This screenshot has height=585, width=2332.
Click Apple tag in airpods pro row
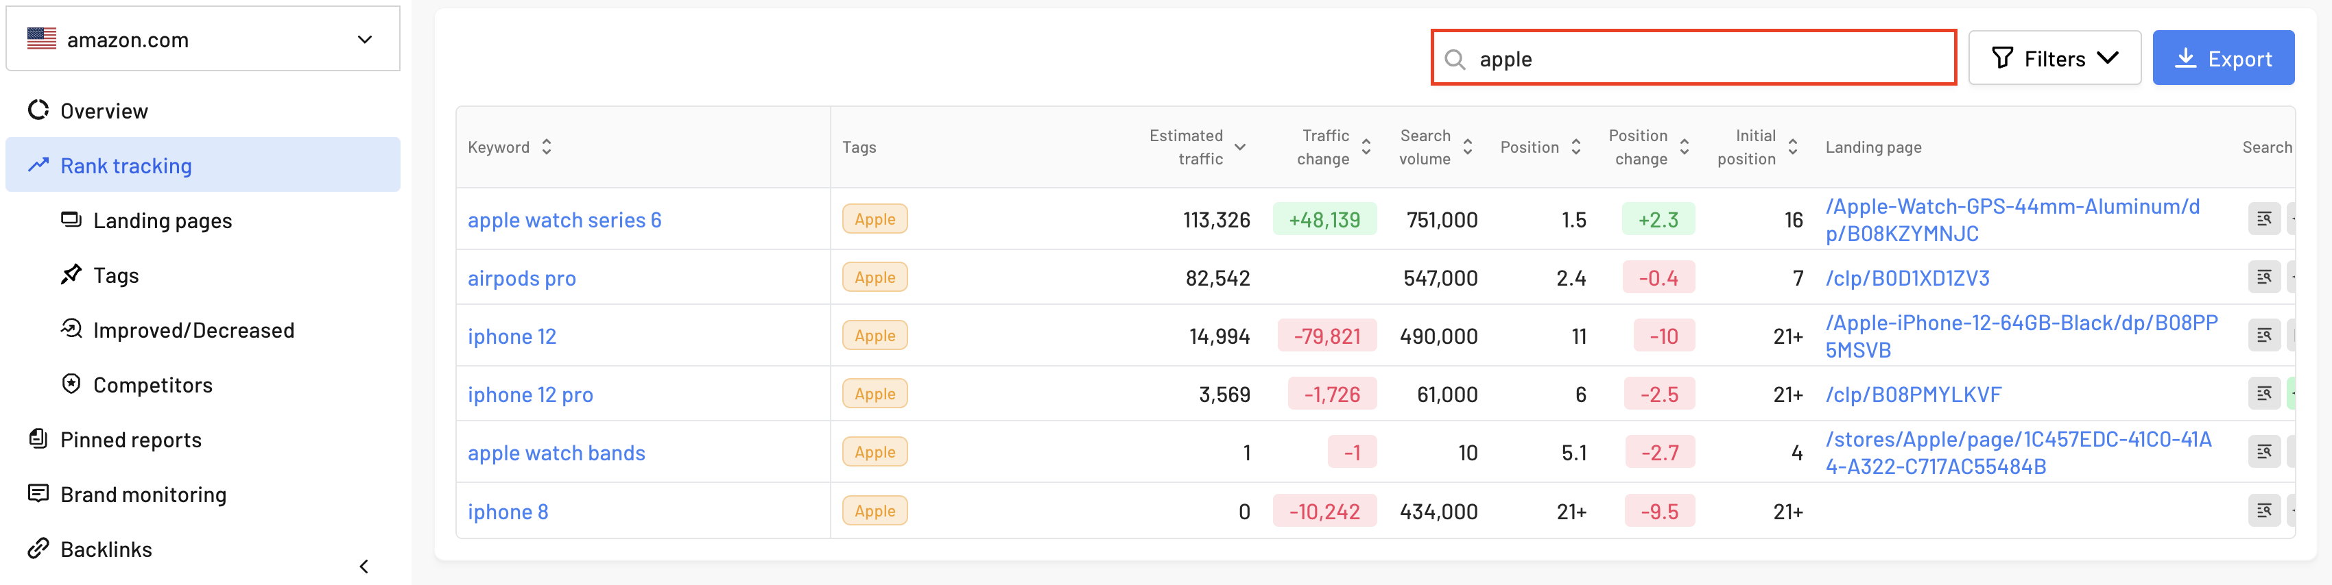pyautogui.click(x=874, y=277)
